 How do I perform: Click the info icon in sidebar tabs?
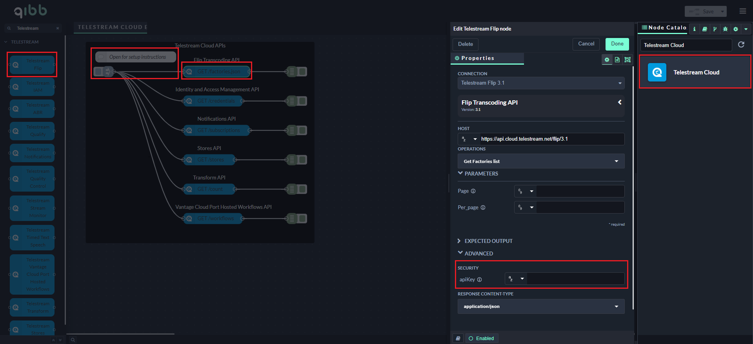[x=695, y=29]
